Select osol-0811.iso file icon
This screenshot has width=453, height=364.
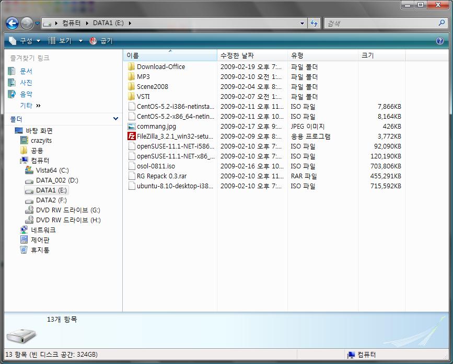click(132, 166)
